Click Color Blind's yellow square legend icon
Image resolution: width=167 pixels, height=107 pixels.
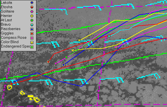pyautogui.click(x=32, y=43)
